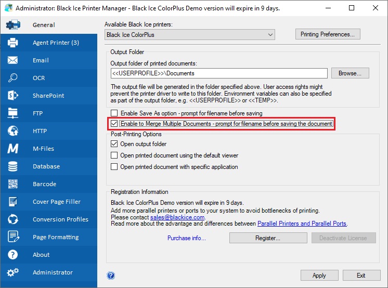Click the sales@blackice.com email link
This screenshot has width=388, height=288.
pyautogui.click(x=177, y=217)
